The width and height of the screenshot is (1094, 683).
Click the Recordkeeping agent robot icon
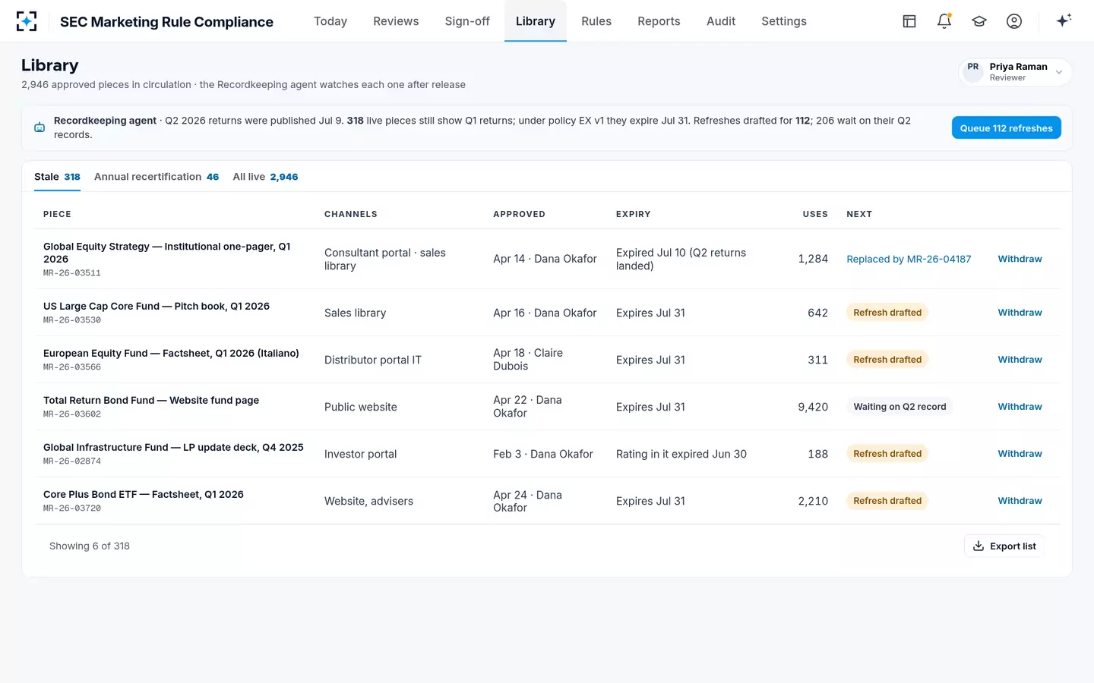[x=40, y=127]
